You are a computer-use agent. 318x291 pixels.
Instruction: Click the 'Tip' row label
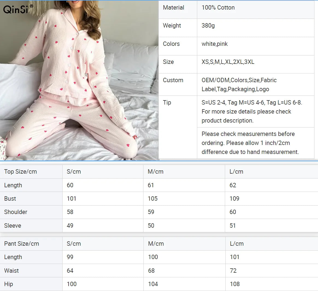pos(167,103)
